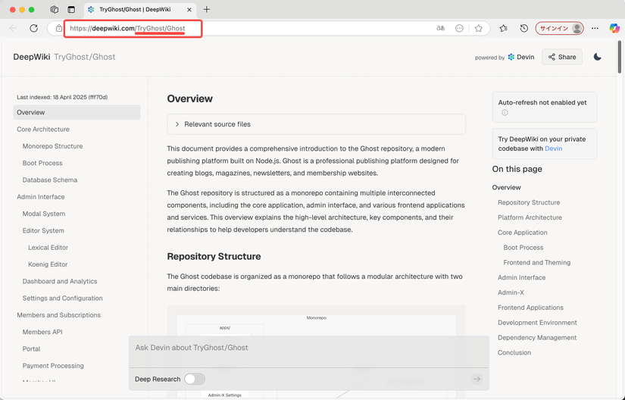Open Editor System page
625x400 pixels.
(x=43, y=230)
